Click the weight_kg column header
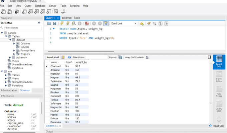Screen dimensions: 227x133 click(x=81, y=62)
